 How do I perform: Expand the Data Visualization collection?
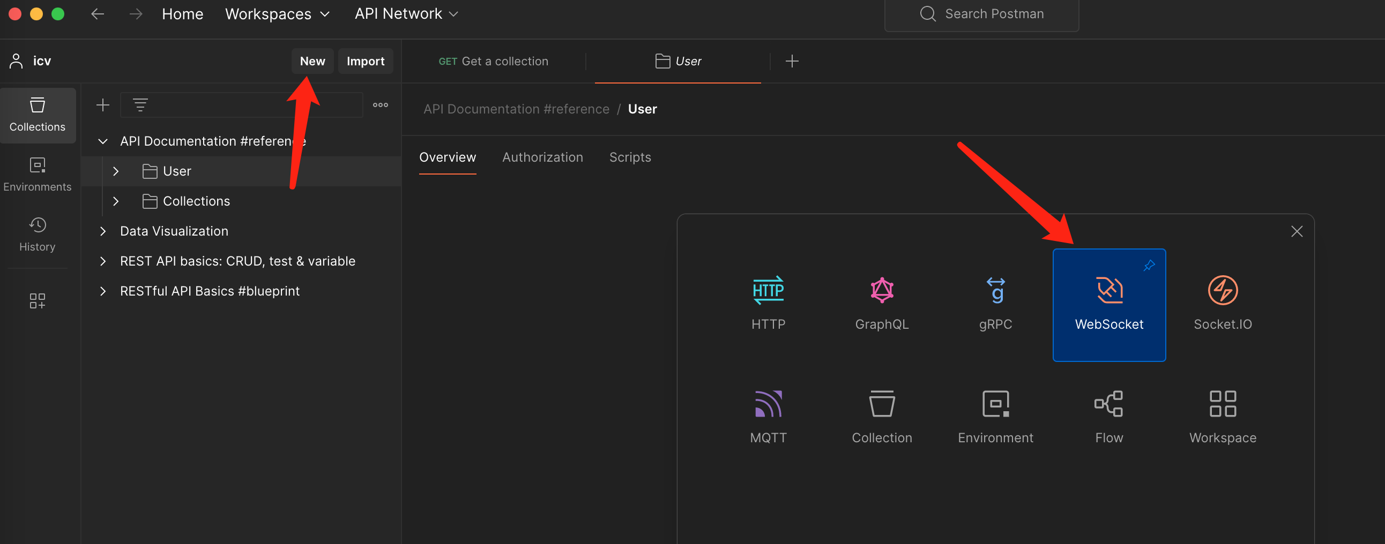[103, 231]
